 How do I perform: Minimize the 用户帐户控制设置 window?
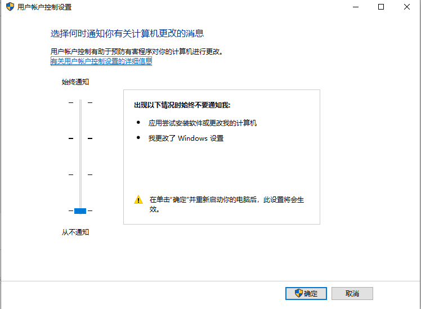coord(356,7)
